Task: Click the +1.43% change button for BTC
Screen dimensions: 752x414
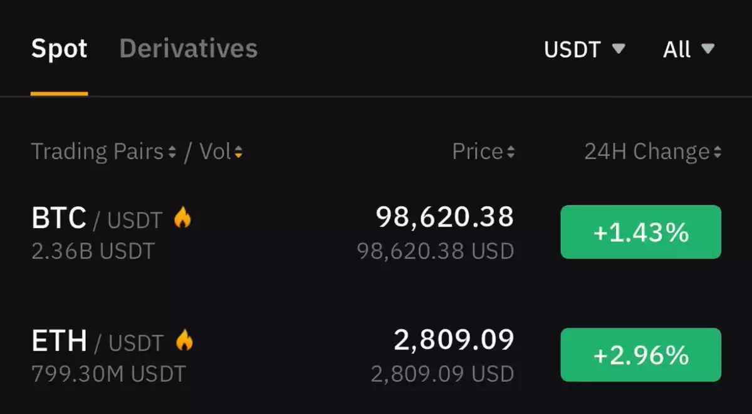Action: (640, 232)
